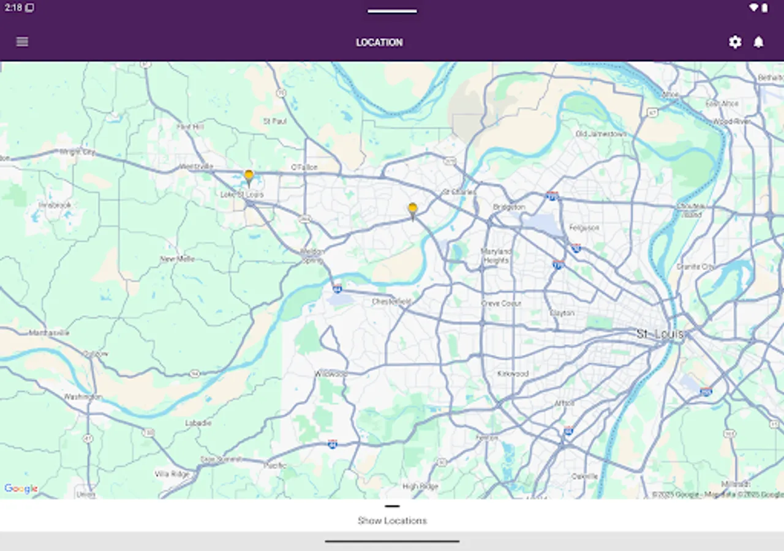Select the I-255 shield near Oakville
The image size is (784, 551).
pyautogui.click(x=706, y=391)
